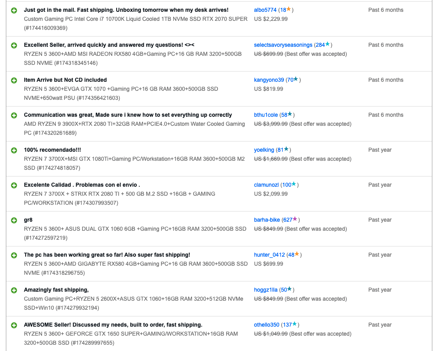Click positive icon for 'AWESOME Seller!' feedback
Image resolution: width=439 pixels, height=351 pixels.
[14, 325]
